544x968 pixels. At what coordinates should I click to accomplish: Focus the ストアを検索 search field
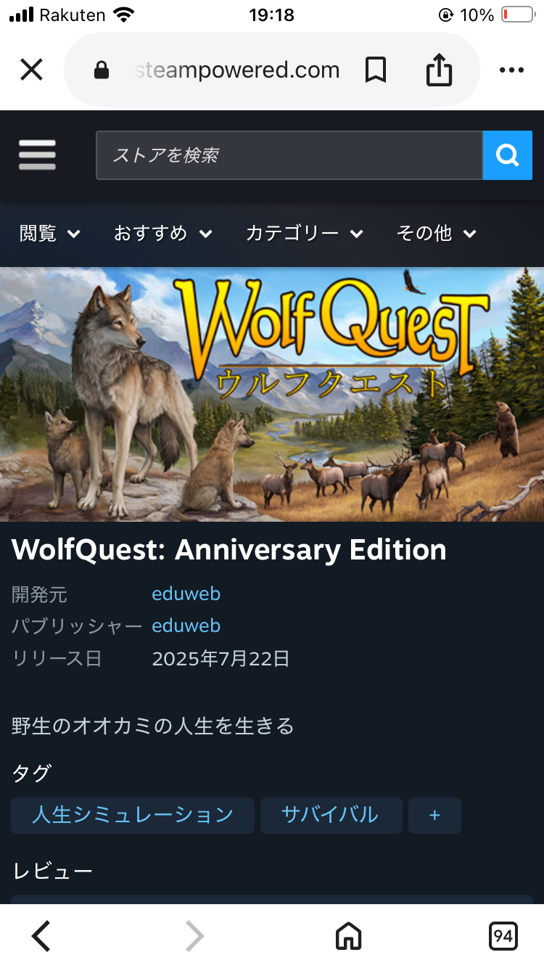pos(289,155)
